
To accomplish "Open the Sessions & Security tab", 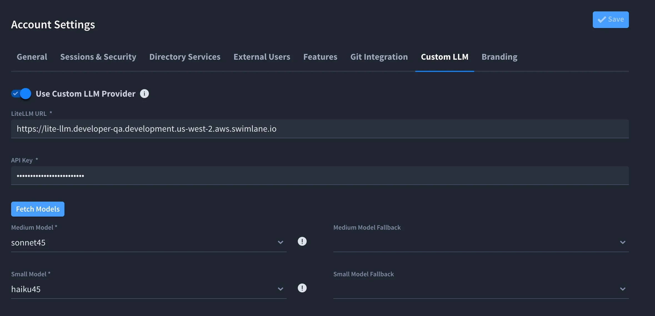I will pyautogui.click(x=98, y=57).
